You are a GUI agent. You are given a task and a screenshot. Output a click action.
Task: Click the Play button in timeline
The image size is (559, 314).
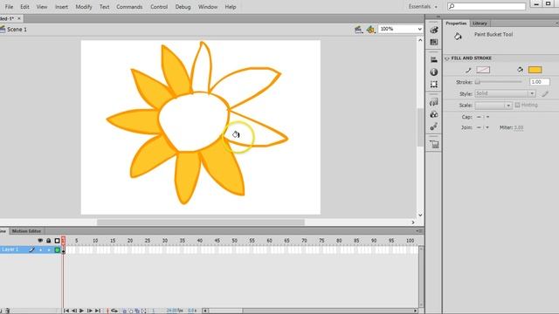(x=81, y=311)
